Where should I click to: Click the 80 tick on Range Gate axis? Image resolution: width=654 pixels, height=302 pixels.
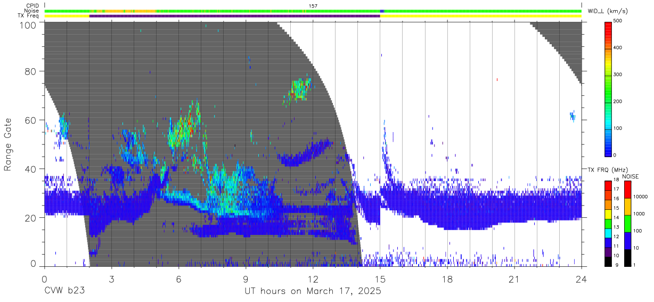point(31,71)
